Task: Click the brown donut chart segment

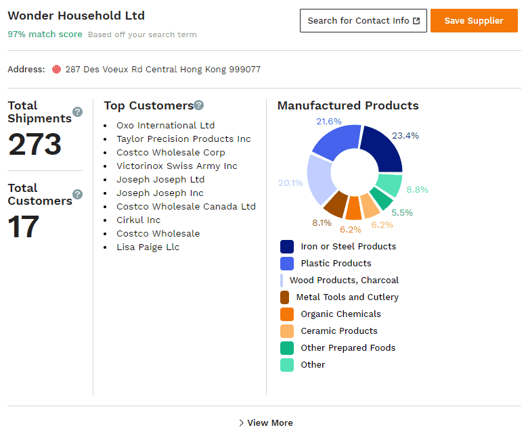Action: click(336, 203)
